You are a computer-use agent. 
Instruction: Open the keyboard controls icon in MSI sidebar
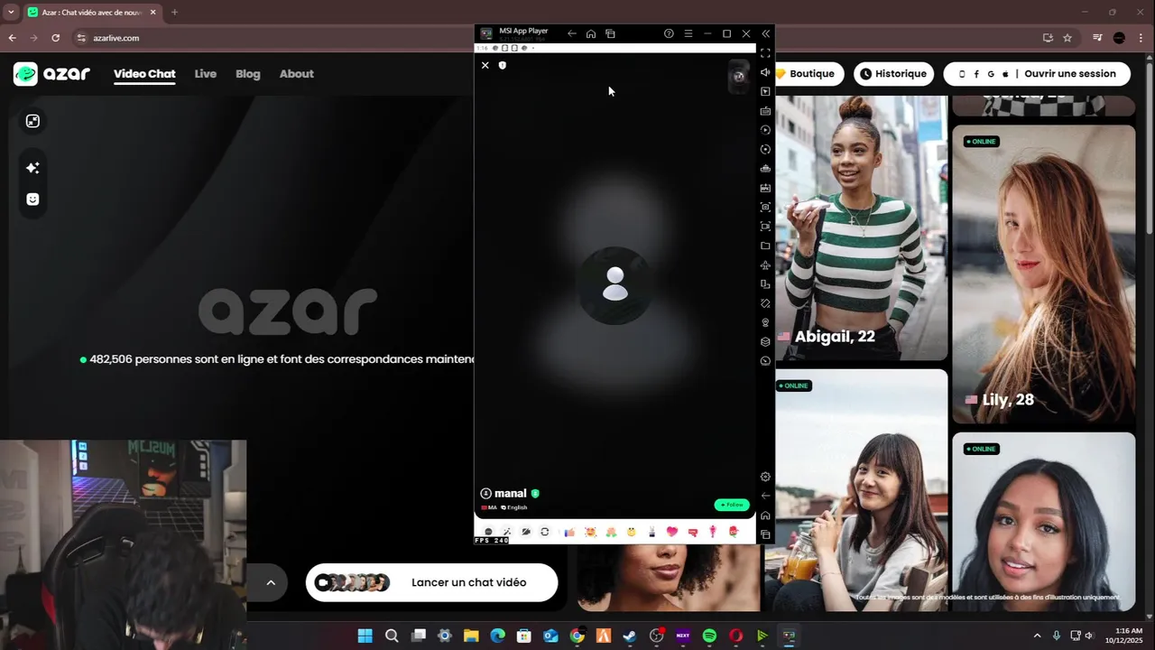point(766,111)
